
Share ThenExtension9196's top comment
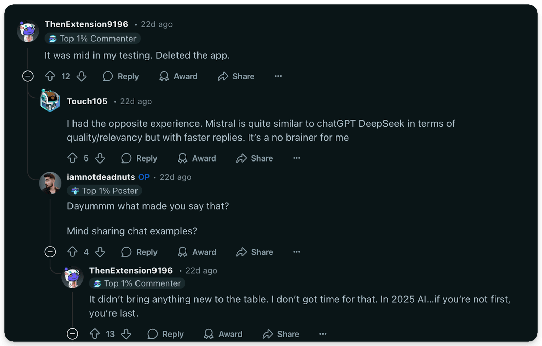tap(236, 76)
